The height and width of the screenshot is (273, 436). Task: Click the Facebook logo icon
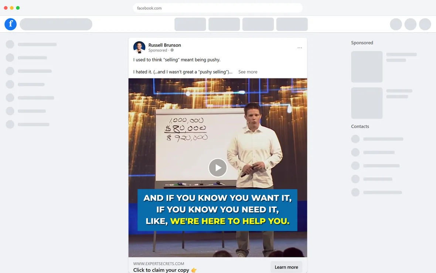tap(11, 24)
